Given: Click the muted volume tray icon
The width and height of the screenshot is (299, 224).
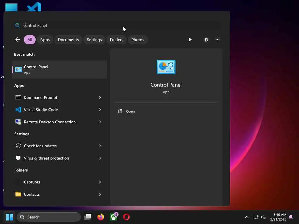Looking at the screenshot, I should coord(263,217).
